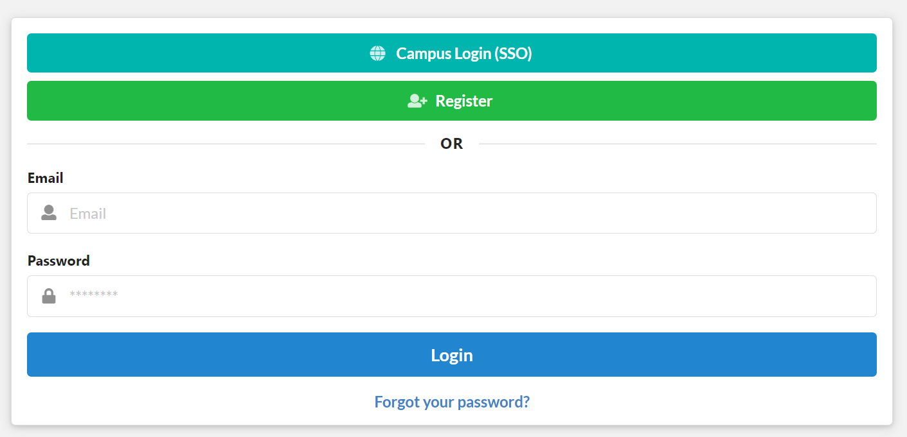This screenshot has width=907, height=437.
Task: Click the divider line left of OR
Action: [x=225, y=144]
